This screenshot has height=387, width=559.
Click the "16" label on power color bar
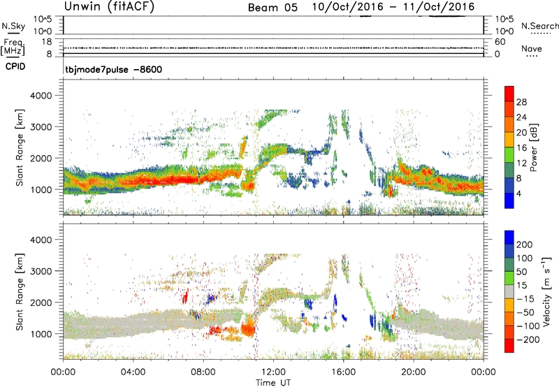(521, 148)
